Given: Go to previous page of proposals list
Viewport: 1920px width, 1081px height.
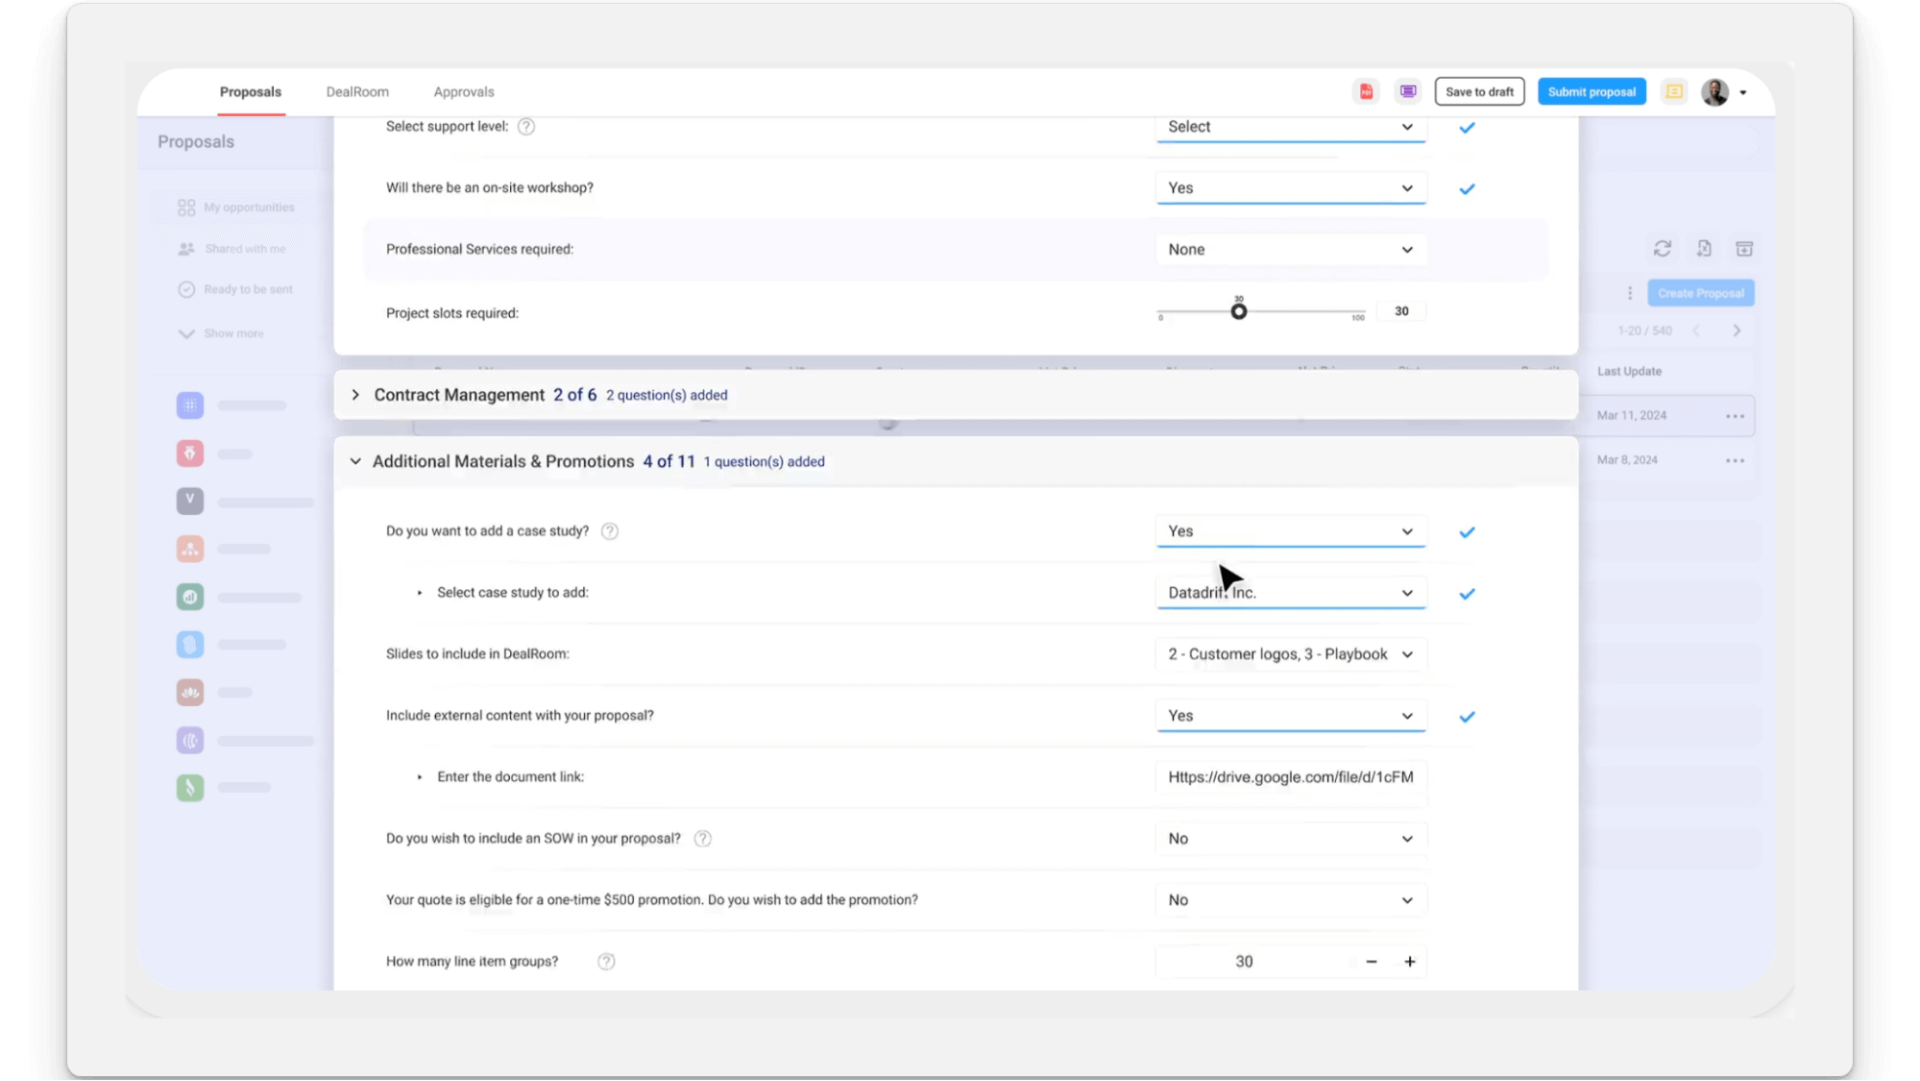Looking at the screenshot, I should coord(1697,331).
